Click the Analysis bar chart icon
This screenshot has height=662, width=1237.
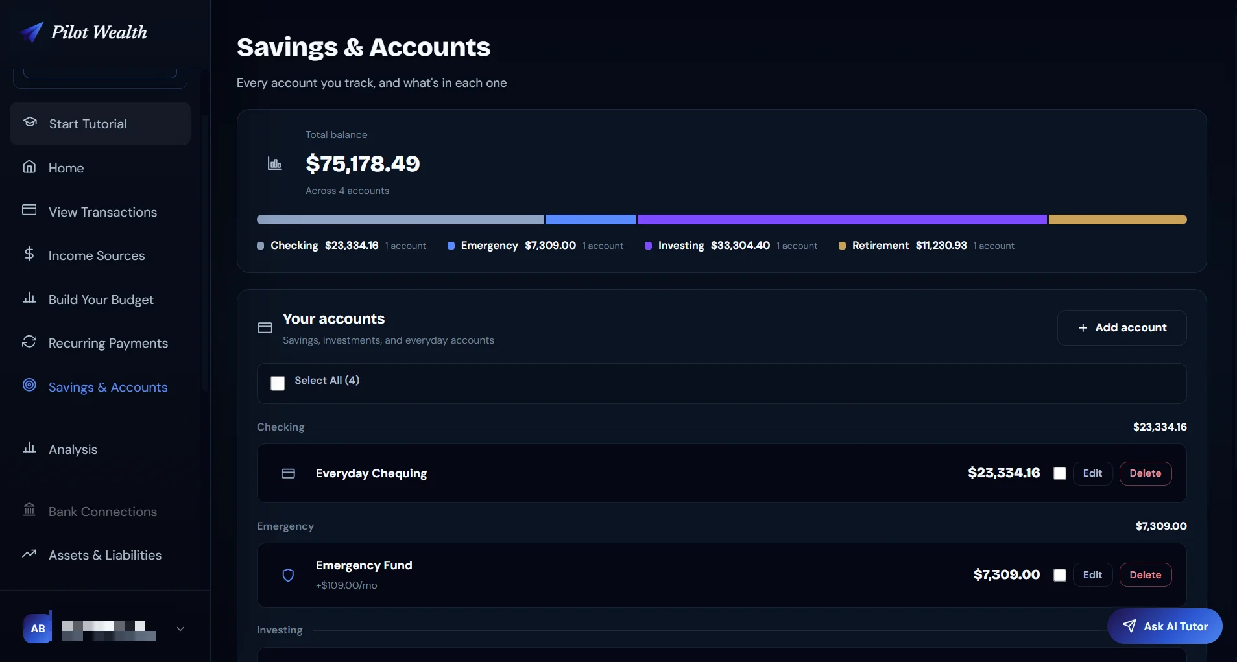(29, 447)
